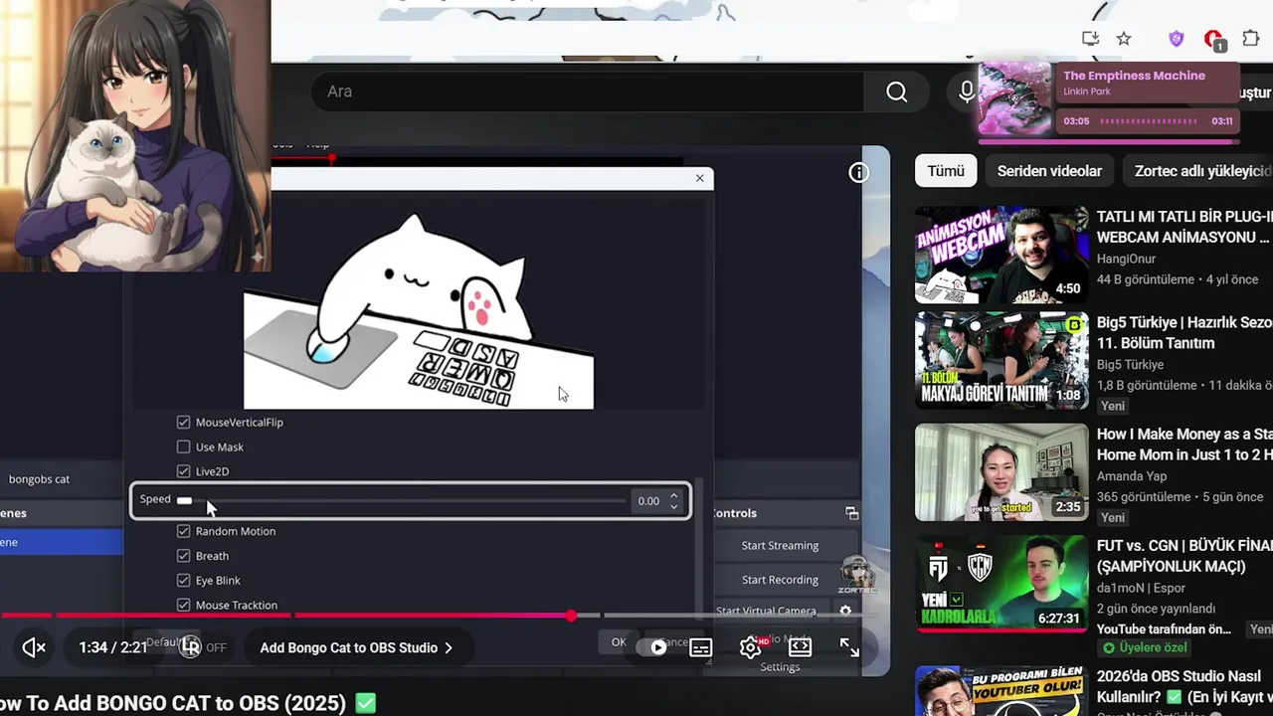Screen dimensions: 1273x716
Task: Seek the video at the progress bar scrubber
Action: 571,616
